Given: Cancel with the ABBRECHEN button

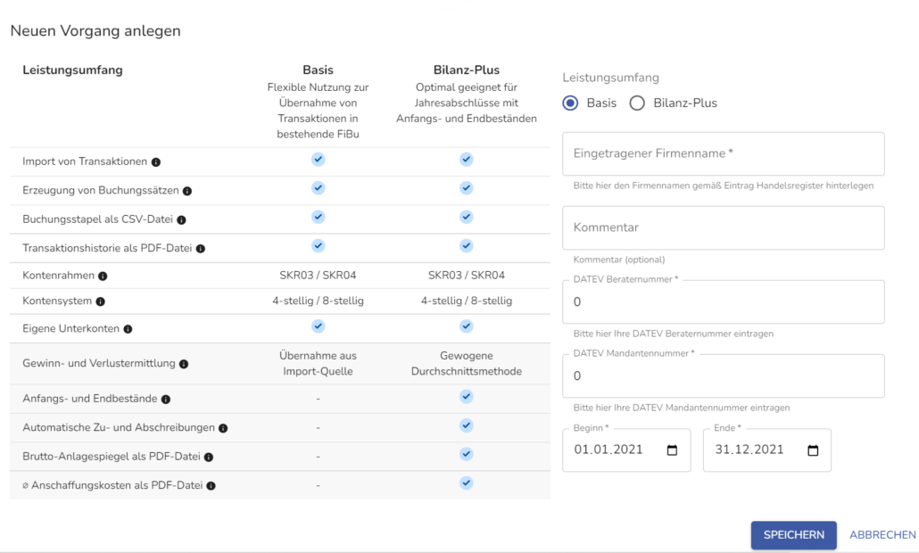Looking at the screenshot, I should (x=882, y=535).
